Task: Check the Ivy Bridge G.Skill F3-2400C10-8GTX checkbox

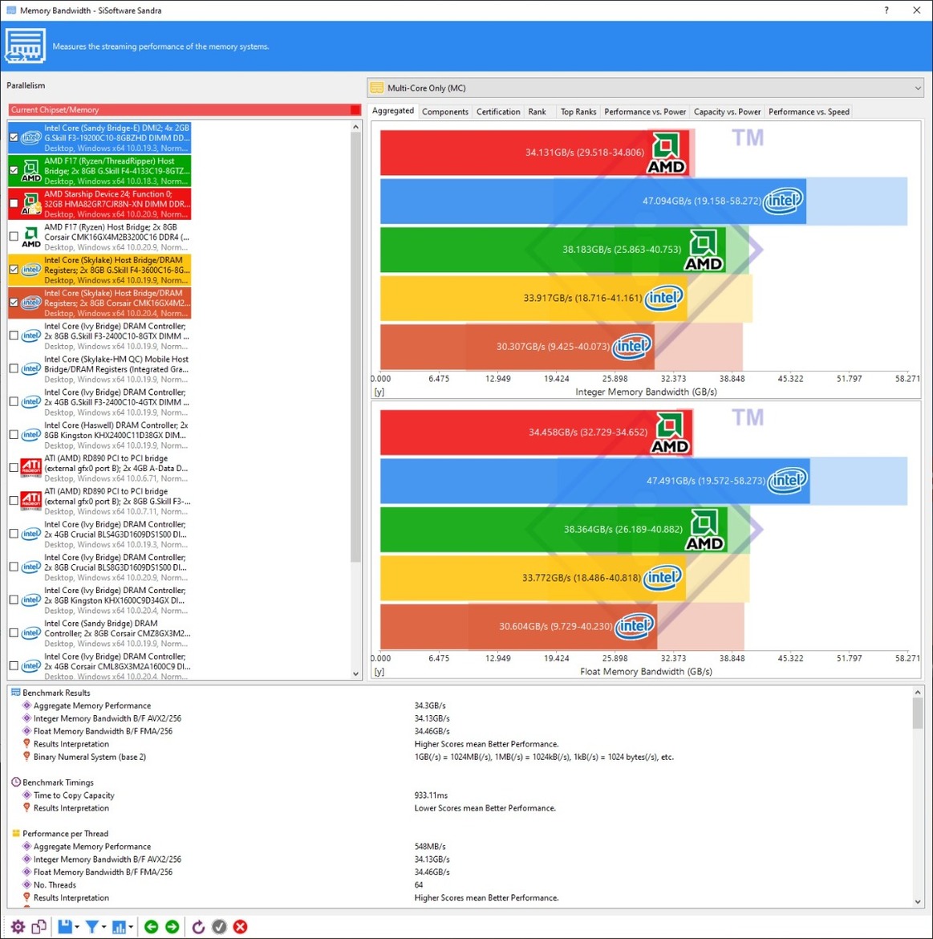Action: point(14,335)
